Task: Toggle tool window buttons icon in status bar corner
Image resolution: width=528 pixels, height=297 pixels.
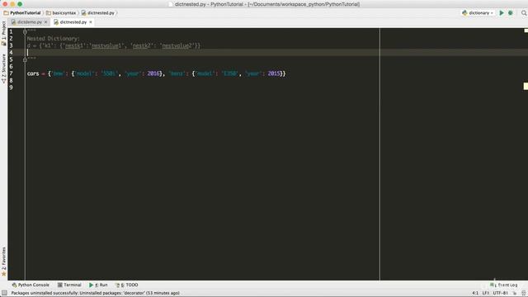Action: pos(4,294)
